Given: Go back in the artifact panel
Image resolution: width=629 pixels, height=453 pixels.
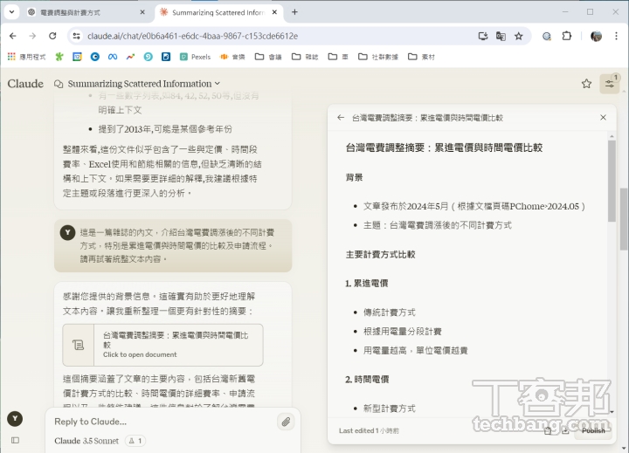Looking at the screenshot, I should click(341, 118).
